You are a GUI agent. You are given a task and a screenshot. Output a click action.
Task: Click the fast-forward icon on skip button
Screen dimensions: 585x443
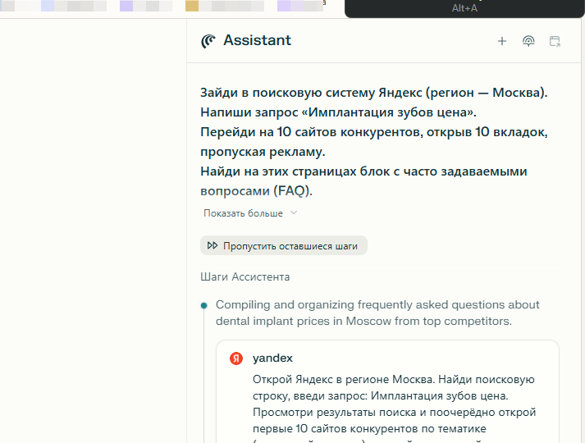coord(213,245)
